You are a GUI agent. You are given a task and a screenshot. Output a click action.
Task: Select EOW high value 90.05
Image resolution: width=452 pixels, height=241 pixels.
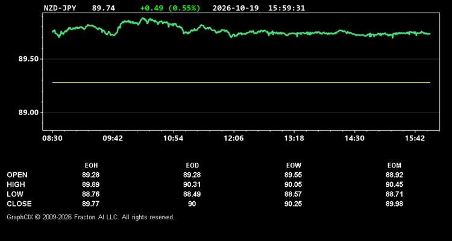click(293, 184)
